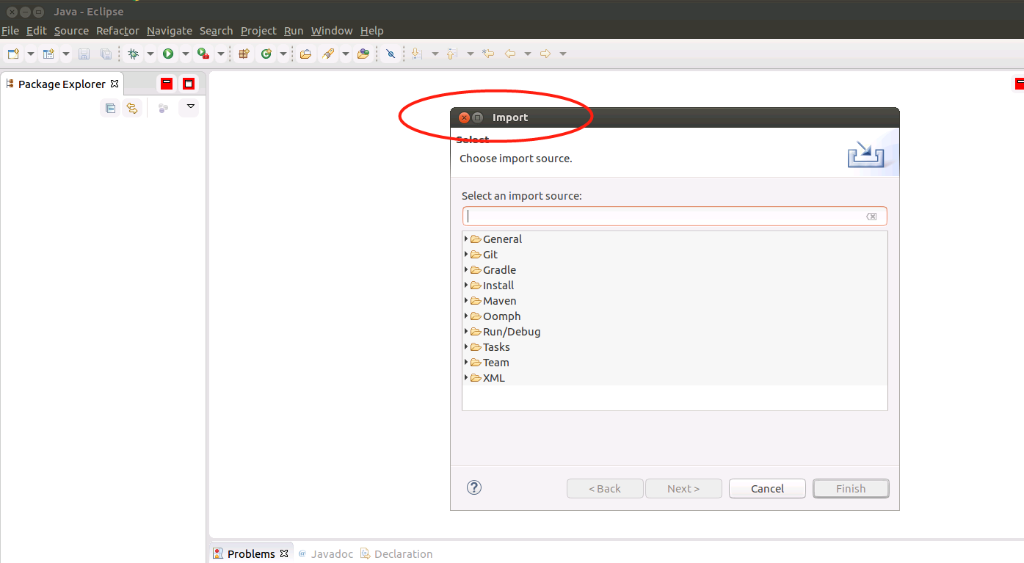
Task: Click the Next Annotation toolbar icon
Action: 417,54
